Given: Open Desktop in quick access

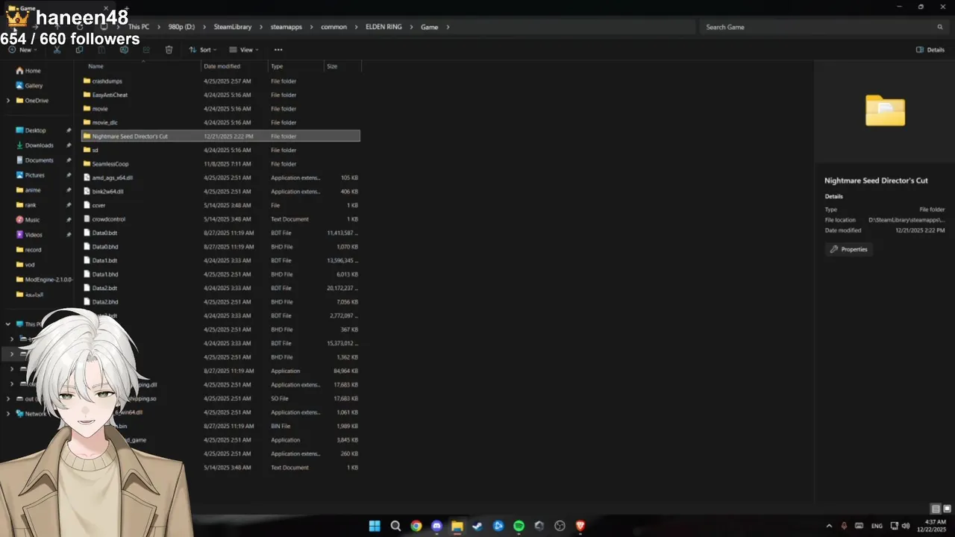Looking at the screenshot, I should (x=31, y=131).
